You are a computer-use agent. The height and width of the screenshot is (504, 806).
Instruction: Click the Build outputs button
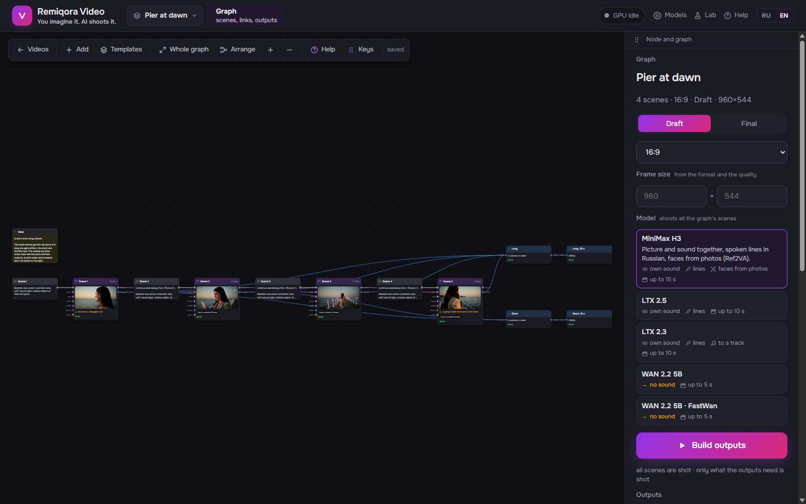click(712, 446)
